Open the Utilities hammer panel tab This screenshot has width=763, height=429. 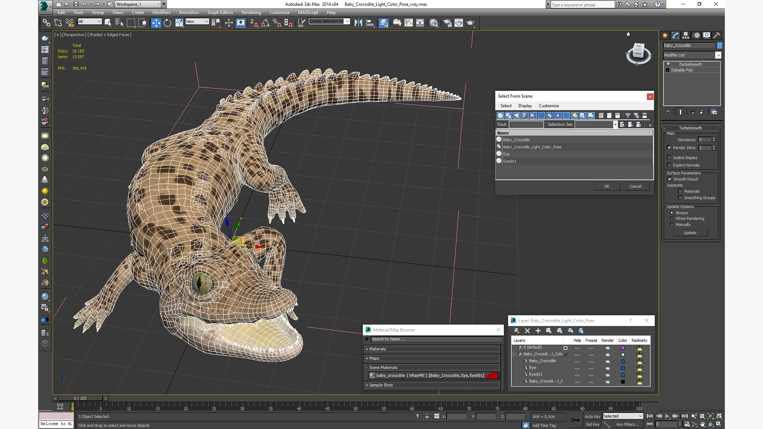pos(717,35)
